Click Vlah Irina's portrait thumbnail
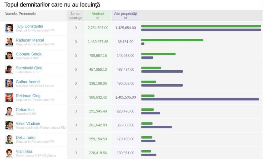Viewport: 263px width, 159px height. pyautogui.click(x=9, y=153)
